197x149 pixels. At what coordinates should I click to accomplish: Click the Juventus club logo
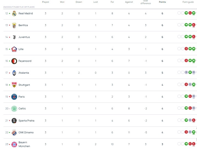14,37
